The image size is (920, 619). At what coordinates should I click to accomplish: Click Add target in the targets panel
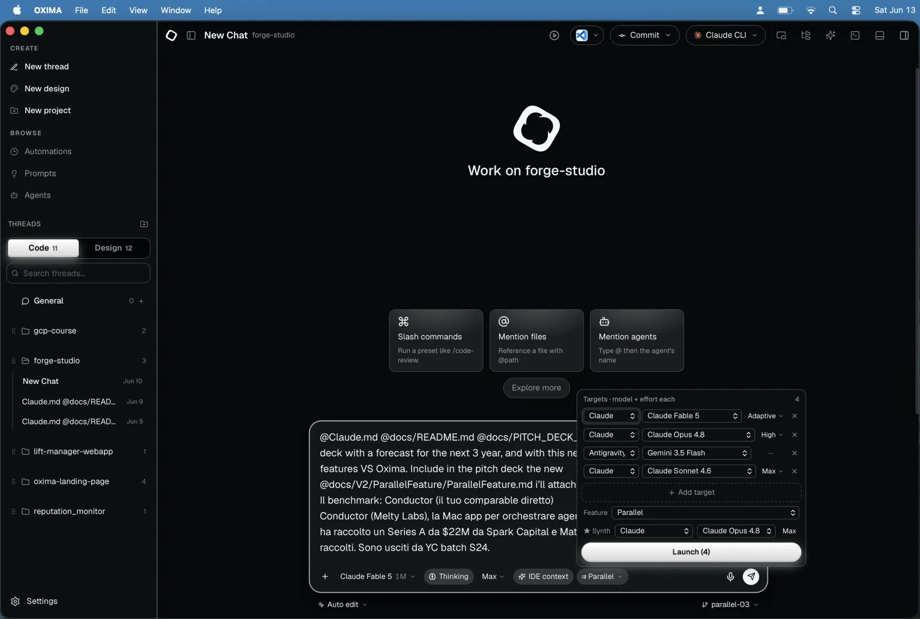tap(691, 493)
